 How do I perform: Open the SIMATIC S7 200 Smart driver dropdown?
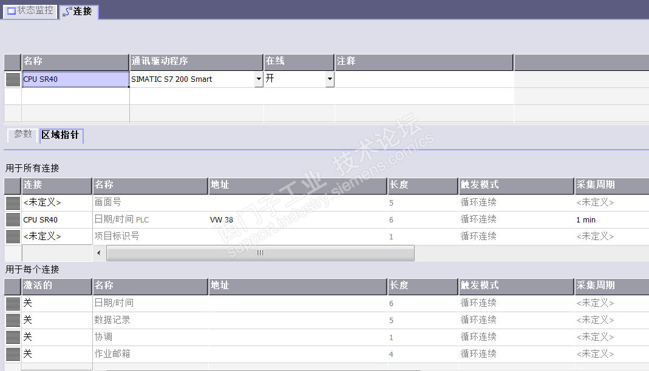click(x=259, y=79)
